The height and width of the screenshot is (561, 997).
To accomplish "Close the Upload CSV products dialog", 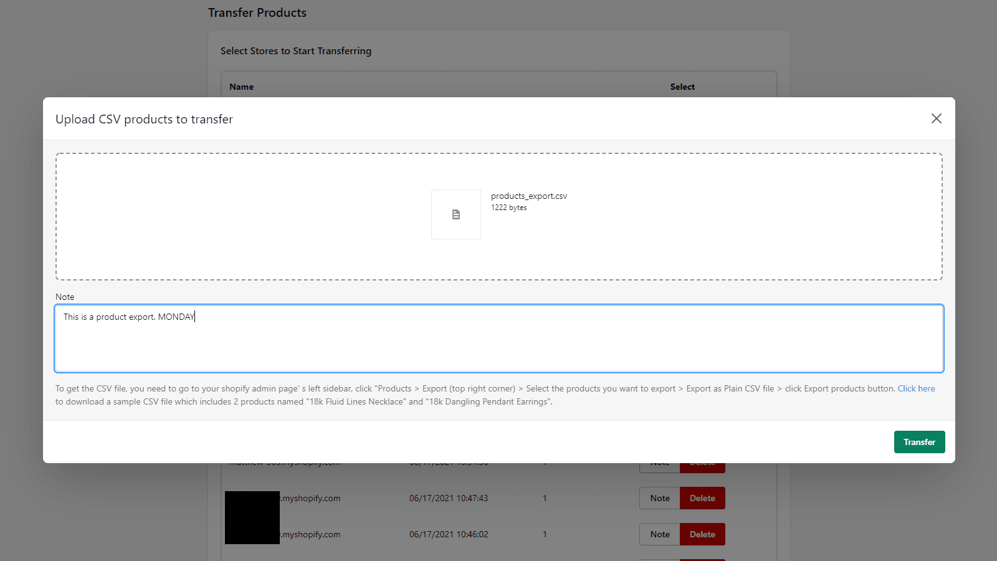I will (x=936, y=118).
